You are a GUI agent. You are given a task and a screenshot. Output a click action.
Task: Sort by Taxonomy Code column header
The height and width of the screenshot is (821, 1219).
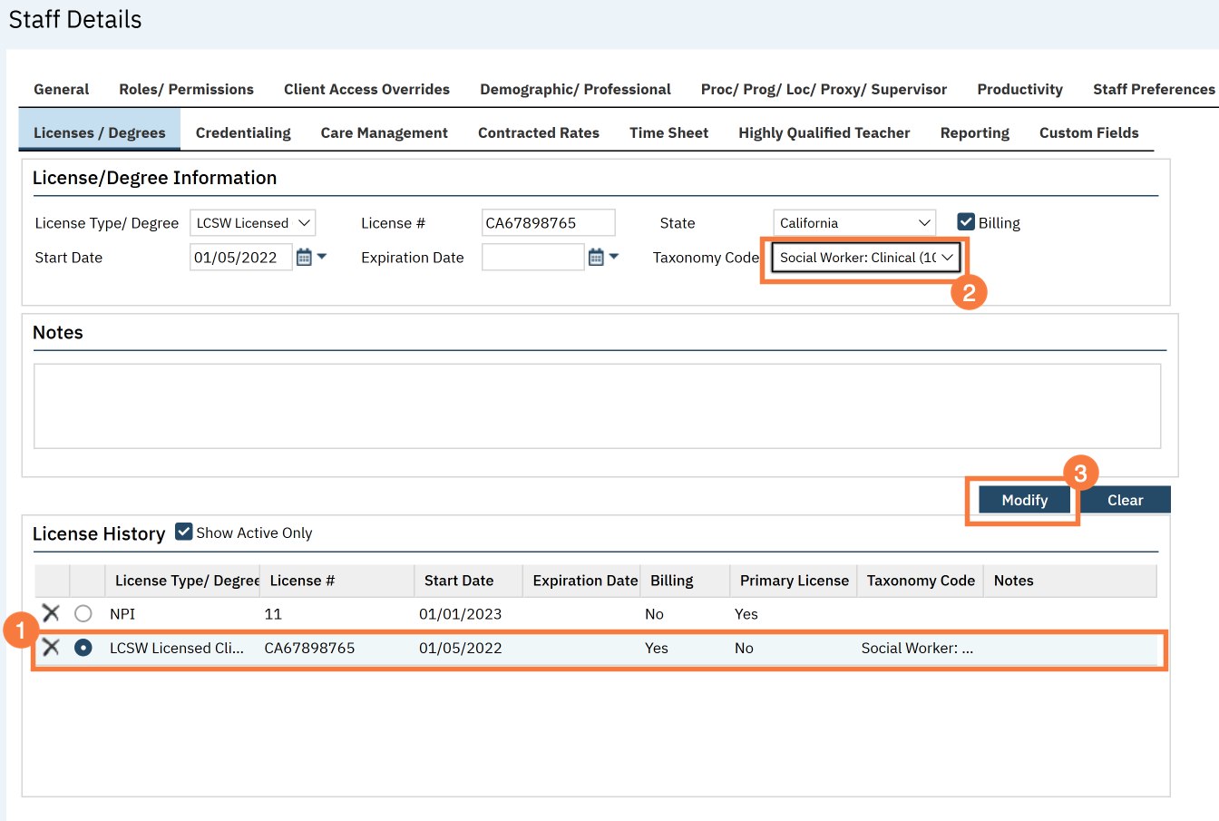(x=921, y=581)
